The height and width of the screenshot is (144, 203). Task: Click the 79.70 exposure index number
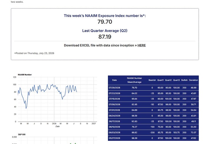[x=105, y=22]
